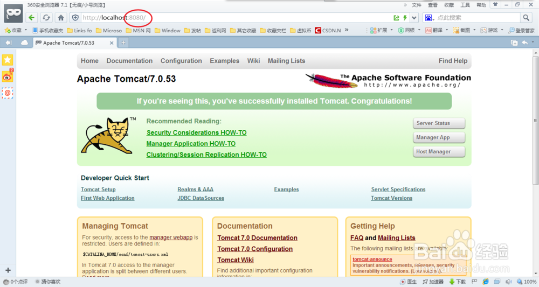This screenshot has width=539, height=287.
Task: Click the restore closed tab undo arrow
Action: point(525,43)
